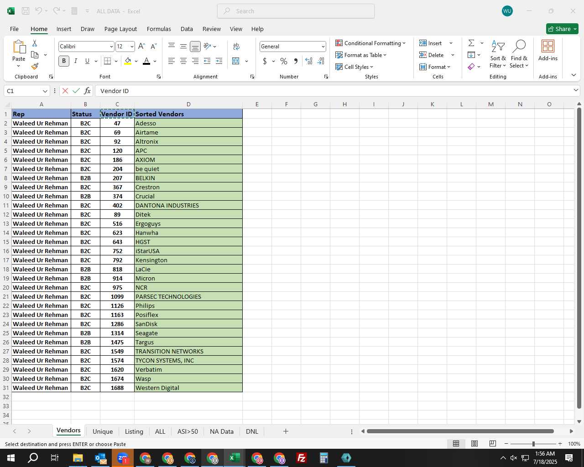Viewport: 584px width, 467px height.
Task: Click the Search box in title bar
Action: pos(296,11)
